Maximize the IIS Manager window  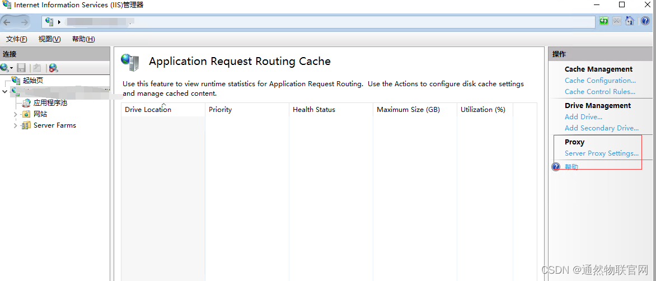622,4
